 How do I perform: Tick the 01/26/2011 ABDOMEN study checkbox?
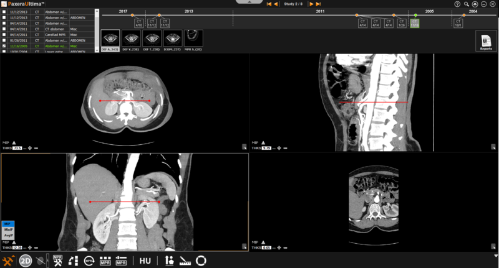click(4, 40)
